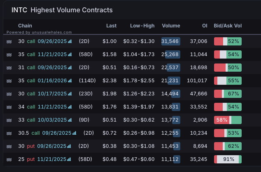Click chart icon after 30 call 10/17/2025

[x=70, y=94]
